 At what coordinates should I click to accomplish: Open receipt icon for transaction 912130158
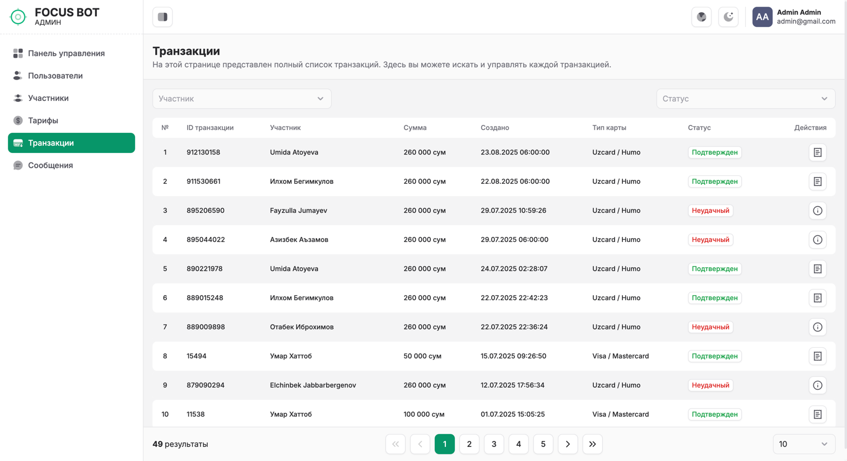point(817,152)
